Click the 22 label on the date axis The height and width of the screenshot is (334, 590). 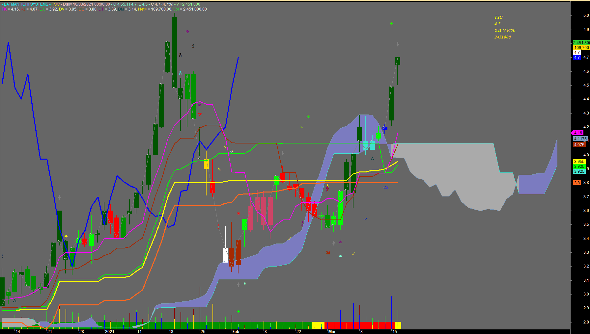tap(298, 332)
